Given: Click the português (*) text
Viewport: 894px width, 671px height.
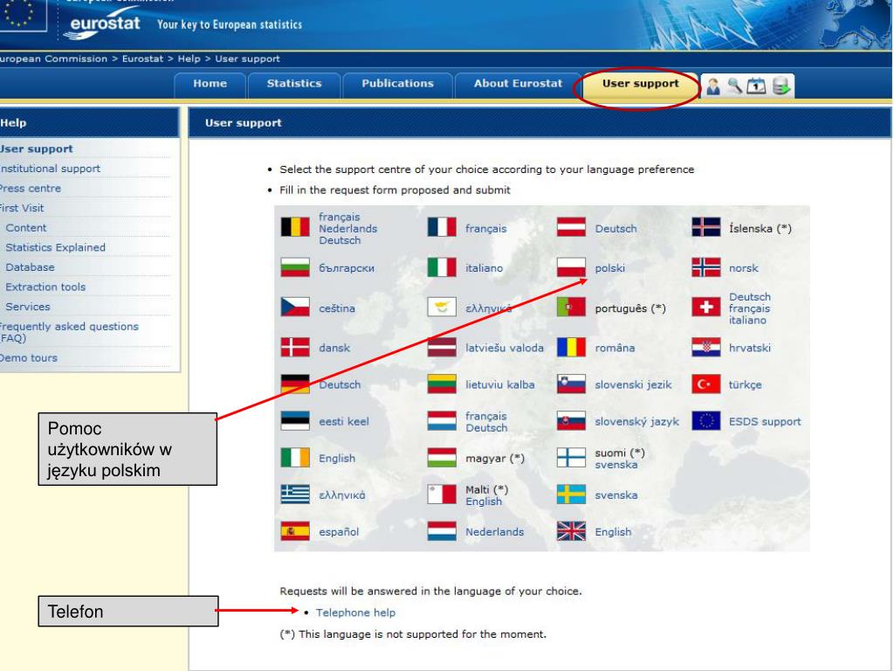Looking at the screenshot, I should click(630, 308).
